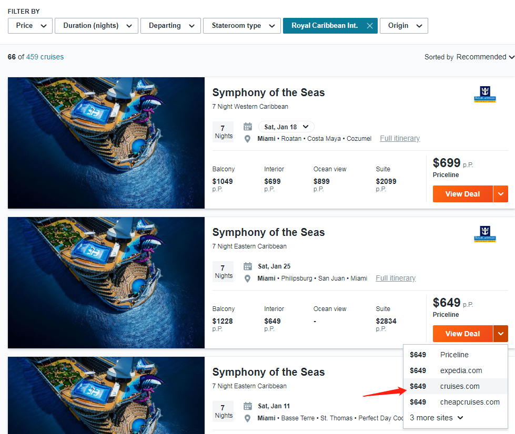The image size is (515, 434).
Task: Click the Balcony $1228 price
Action: coord(223,321)
